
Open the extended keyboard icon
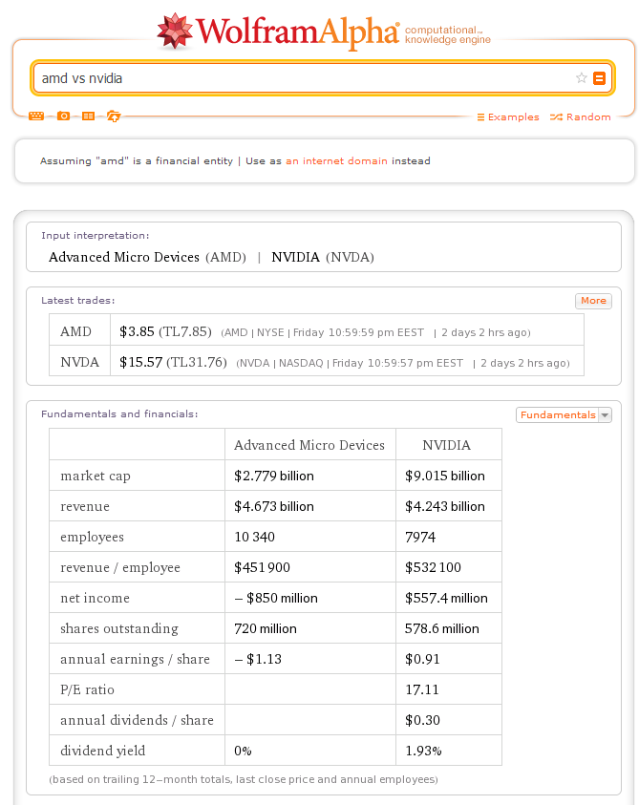click(36, 117)
